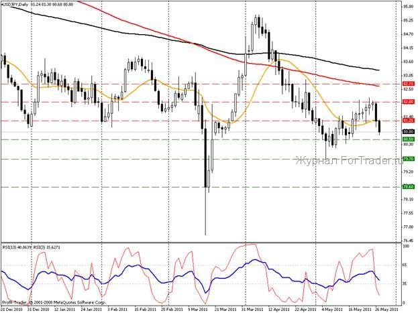Click the 77.00 price axis value
The height and width of the screenshot is (313, 418).
pyautogui.click(x=408, y=227)
